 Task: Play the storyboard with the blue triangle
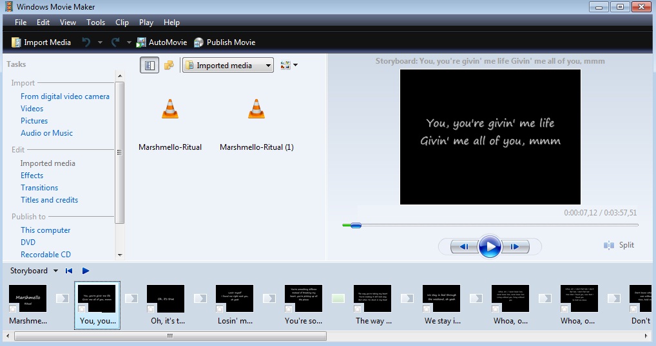point(86,271)
